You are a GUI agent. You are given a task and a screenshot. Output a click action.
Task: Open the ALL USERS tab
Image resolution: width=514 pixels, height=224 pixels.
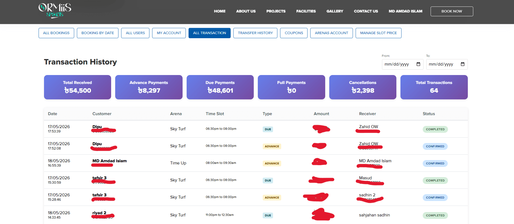coord(135,33)
